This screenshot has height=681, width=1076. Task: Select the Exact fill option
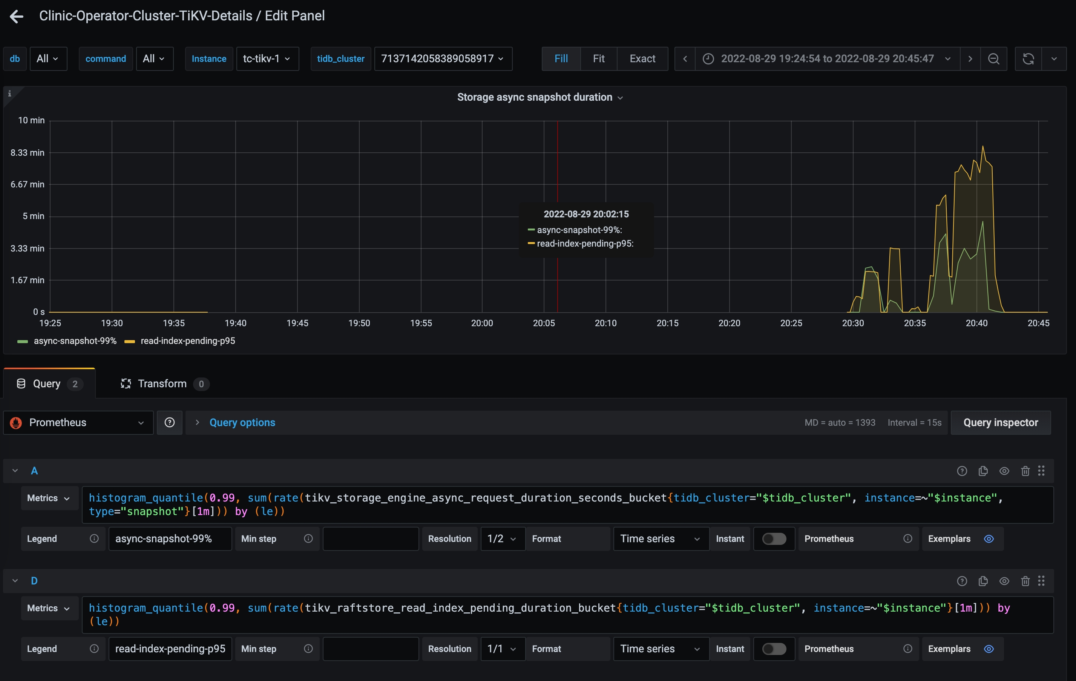(x=642, y=58)
